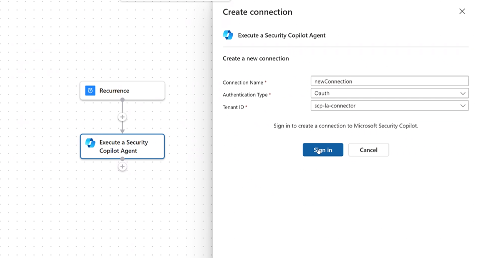Add a step between Recurrence and Copilot Agent

coord(122,117)
